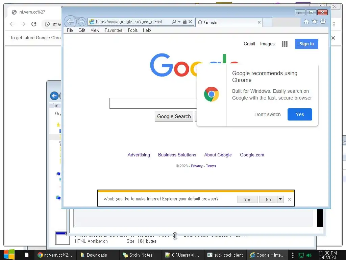Open the Favorites menu in Internet Explorer
346x260 pixels.
(113, 30)
